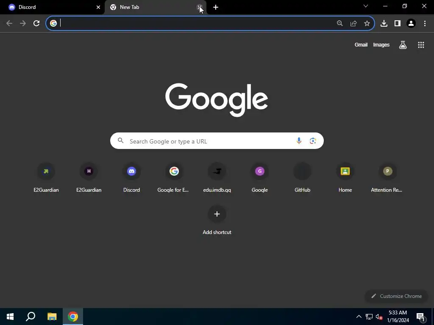This screenshot has width=434, height=325.
Task: Click Customize Chrome button
Action: 397,296
